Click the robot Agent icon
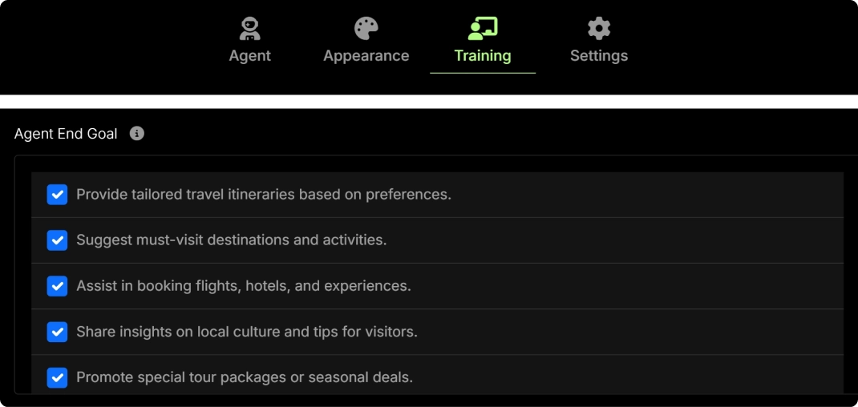This screenshot has width=858, height=407. point(249,29)
